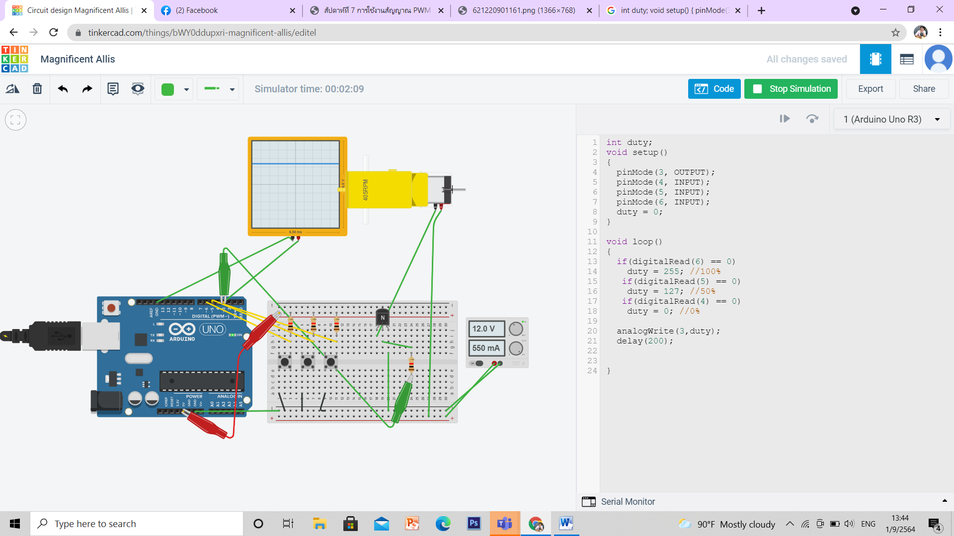Screen dimensions: 954x536
Task: Click the address bar URL
Action: point(202,33)
